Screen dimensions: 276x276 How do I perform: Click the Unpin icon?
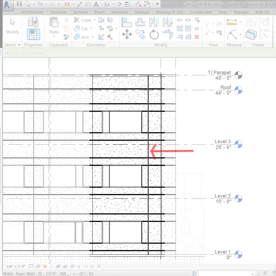[x=197, y=20]
